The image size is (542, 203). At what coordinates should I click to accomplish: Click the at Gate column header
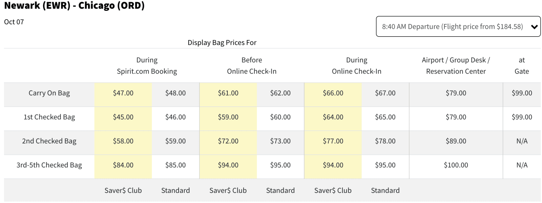[x=522, y=66]
